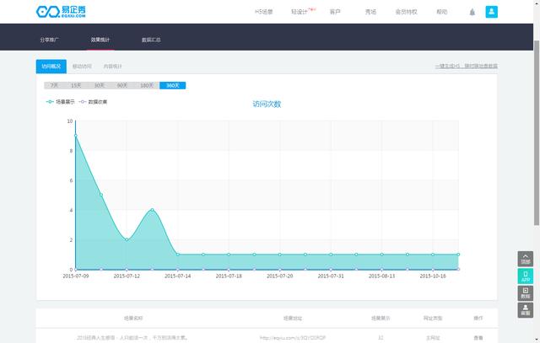
Task: Select the 30天 time range
Action: [100, 85]
